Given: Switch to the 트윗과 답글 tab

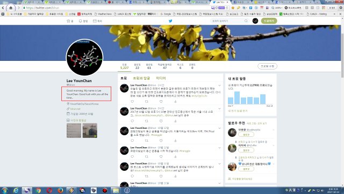Looking at the screenshot, I should 141,78.
